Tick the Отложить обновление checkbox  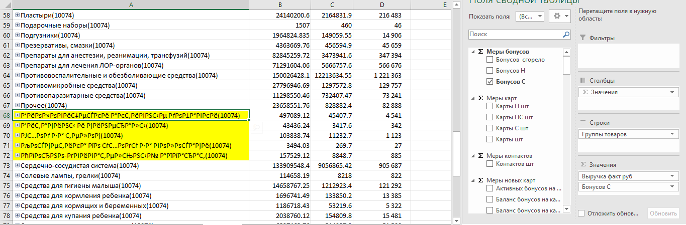tap(581, 213)
